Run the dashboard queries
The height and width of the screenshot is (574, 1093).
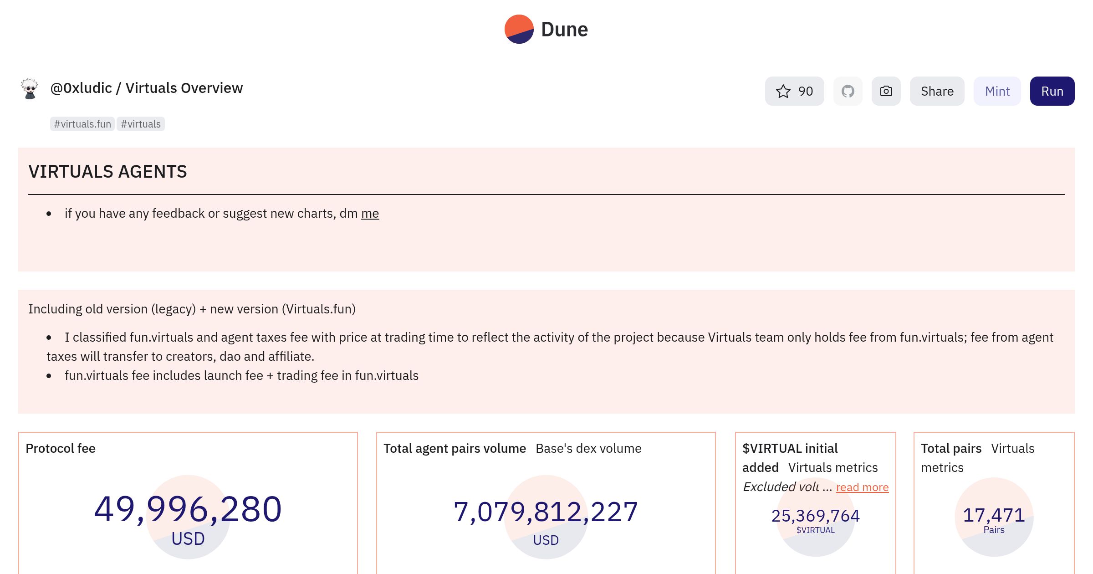1052,91
